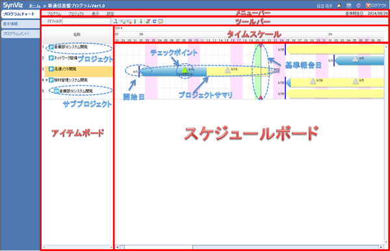Click the second add-project icon with orange badge
Viewport: 390px width, 251px height.
coord(129,21)
